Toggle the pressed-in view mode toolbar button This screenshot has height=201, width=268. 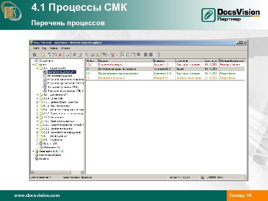[x=122, y=55]
